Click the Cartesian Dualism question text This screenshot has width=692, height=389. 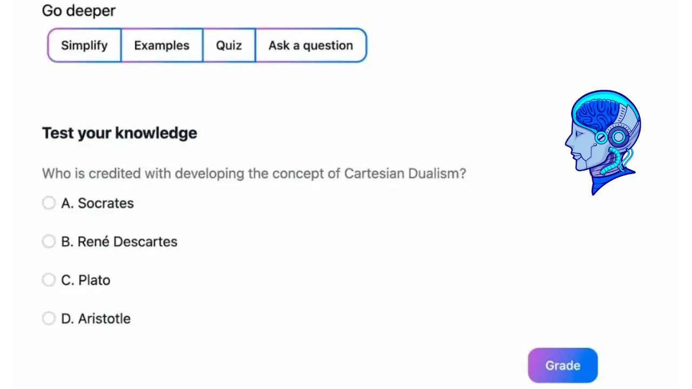pyautogui.click(x=254, y=173)
